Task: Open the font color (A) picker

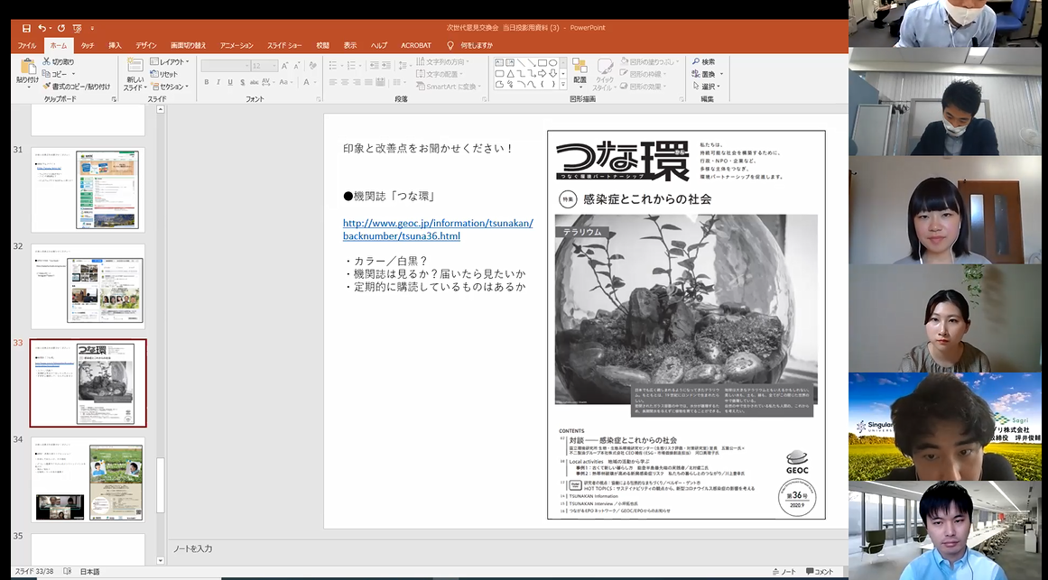Action: 308,82
